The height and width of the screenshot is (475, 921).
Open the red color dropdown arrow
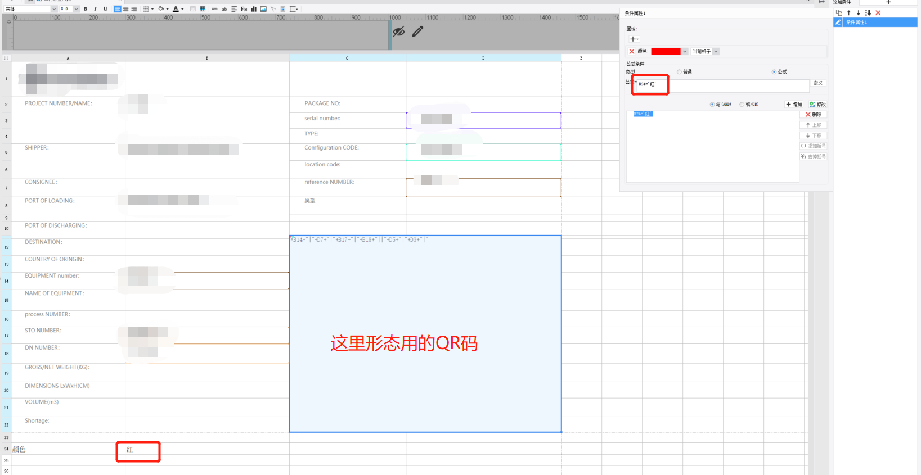click(x=685, y=51)
